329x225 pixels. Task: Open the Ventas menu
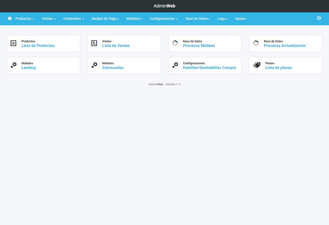49,19
